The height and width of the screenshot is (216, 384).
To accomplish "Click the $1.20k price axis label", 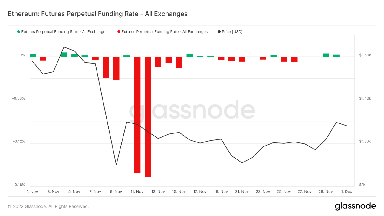I will [365, 142].
